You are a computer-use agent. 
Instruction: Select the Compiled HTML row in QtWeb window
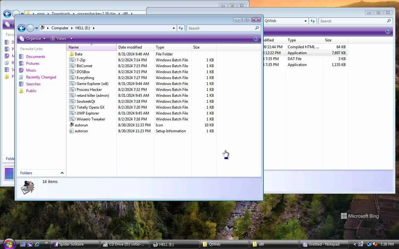click(x=305, y=47)
